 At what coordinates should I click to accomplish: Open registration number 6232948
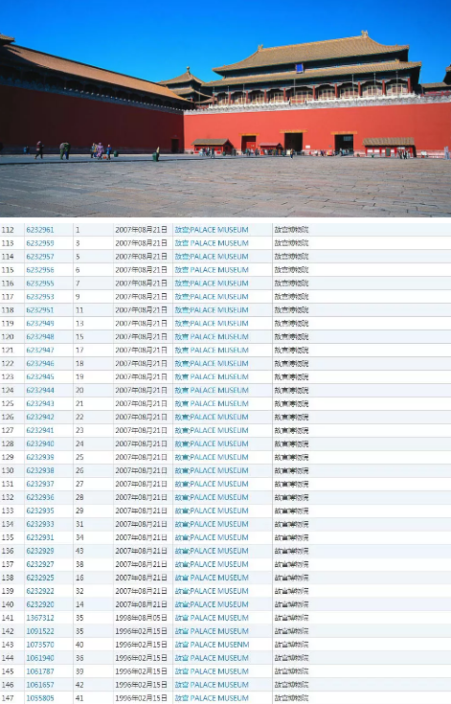click(x=40, y=337)
